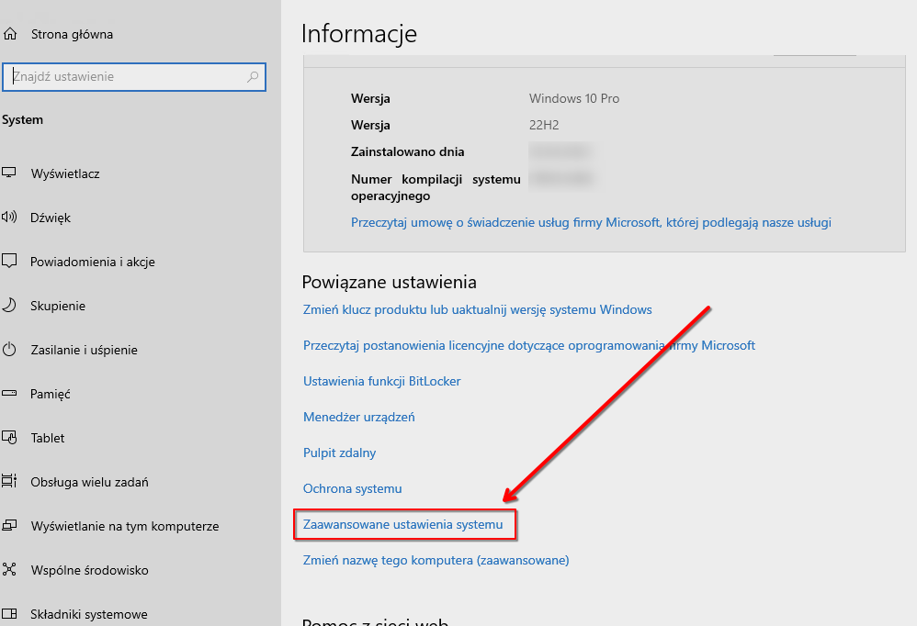Click the Powiadomienia i akcje icon

tap(9, 262)
